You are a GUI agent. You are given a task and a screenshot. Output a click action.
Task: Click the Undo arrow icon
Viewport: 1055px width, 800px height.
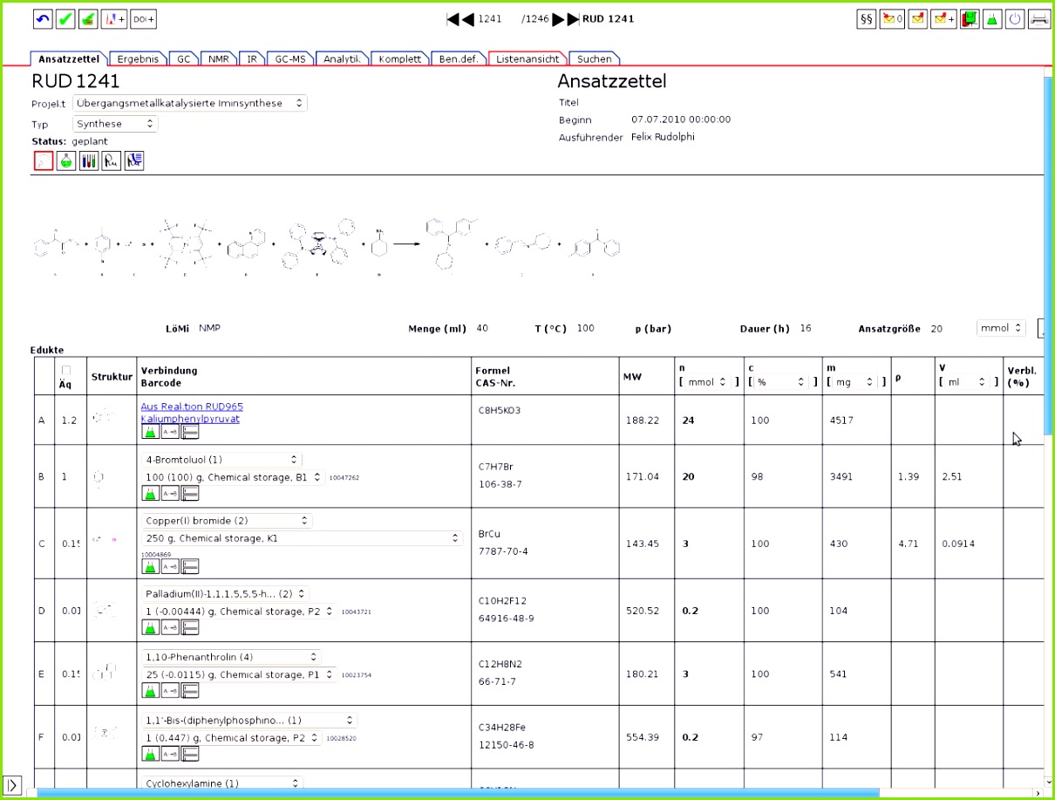coord(42,18)
